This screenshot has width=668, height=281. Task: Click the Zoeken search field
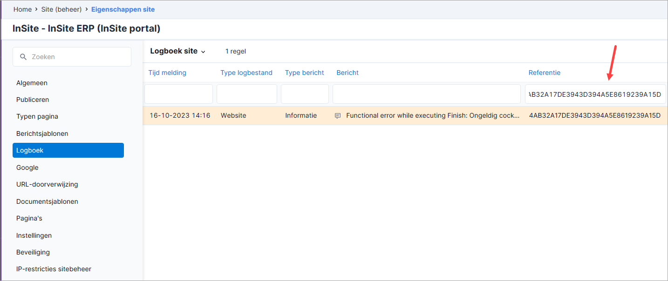(x=72, y=57)
